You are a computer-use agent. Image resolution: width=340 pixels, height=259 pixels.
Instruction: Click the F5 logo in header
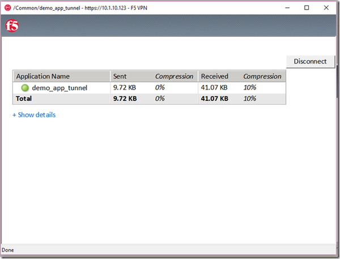12,26
